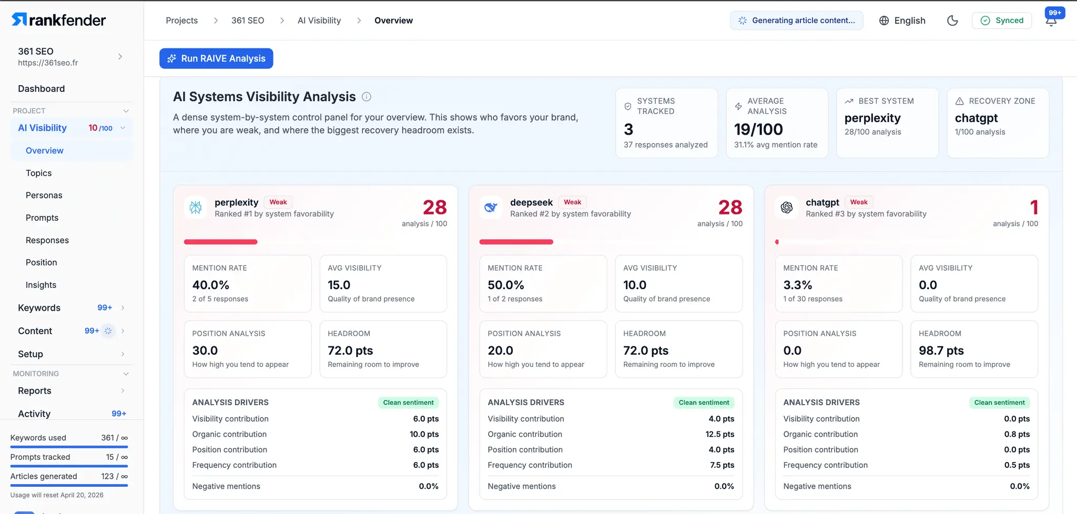Expand the Keywords menu chevron
Screen dimensions: 1077x514
(x=123, y=308)
